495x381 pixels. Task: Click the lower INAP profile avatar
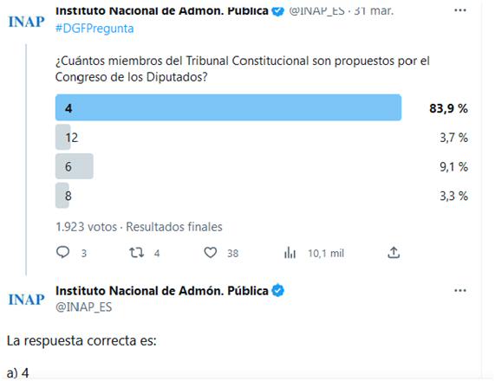(26, 300)
